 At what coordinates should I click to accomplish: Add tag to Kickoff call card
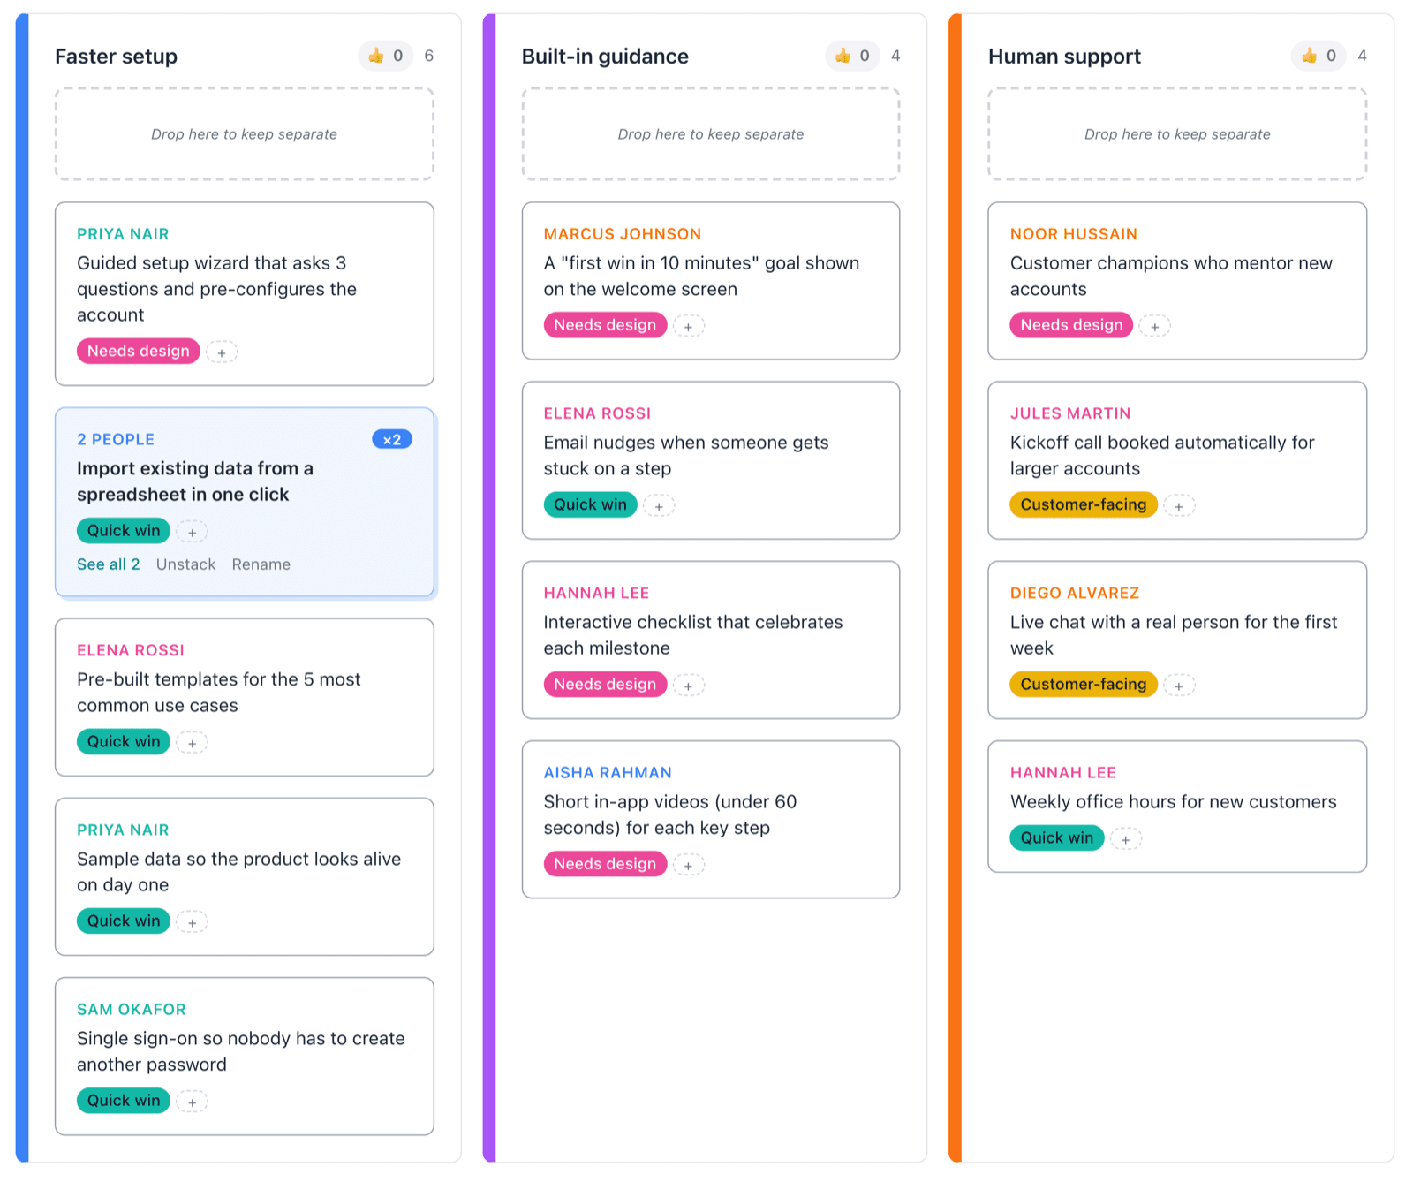tap(1179, 506)
